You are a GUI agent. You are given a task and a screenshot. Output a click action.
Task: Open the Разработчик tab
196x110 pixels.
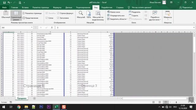click(x=107, y=7)
